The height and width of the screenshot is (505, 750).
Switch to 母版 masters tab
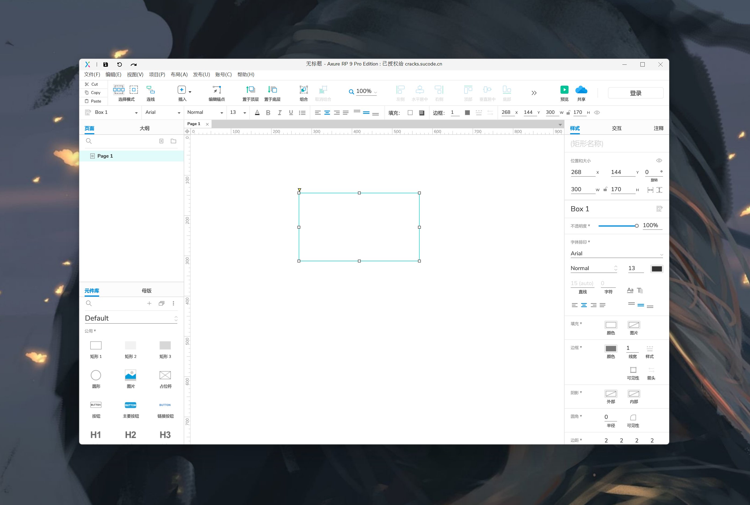coord(147,290)
